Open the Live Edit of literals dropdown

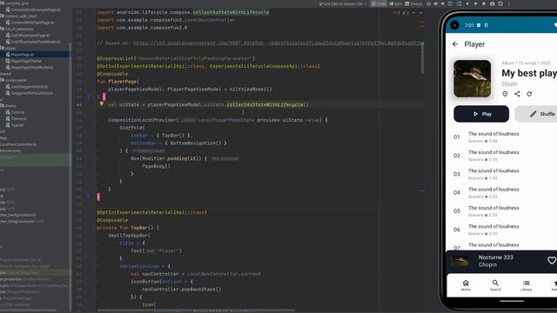click(342, 3)
